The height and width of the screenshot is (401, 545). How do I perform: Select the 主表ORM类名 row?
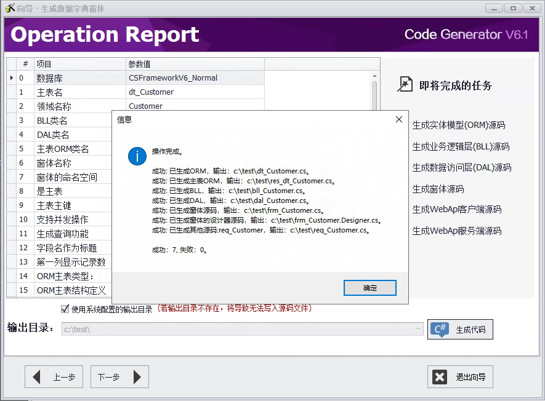click(73, 149)
